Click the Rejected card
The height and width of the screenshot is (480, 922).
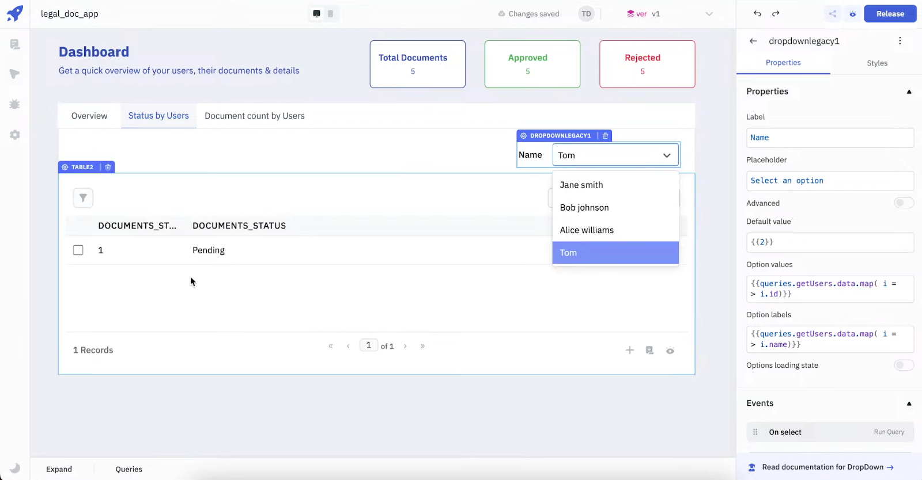click(x=647, y=64)
